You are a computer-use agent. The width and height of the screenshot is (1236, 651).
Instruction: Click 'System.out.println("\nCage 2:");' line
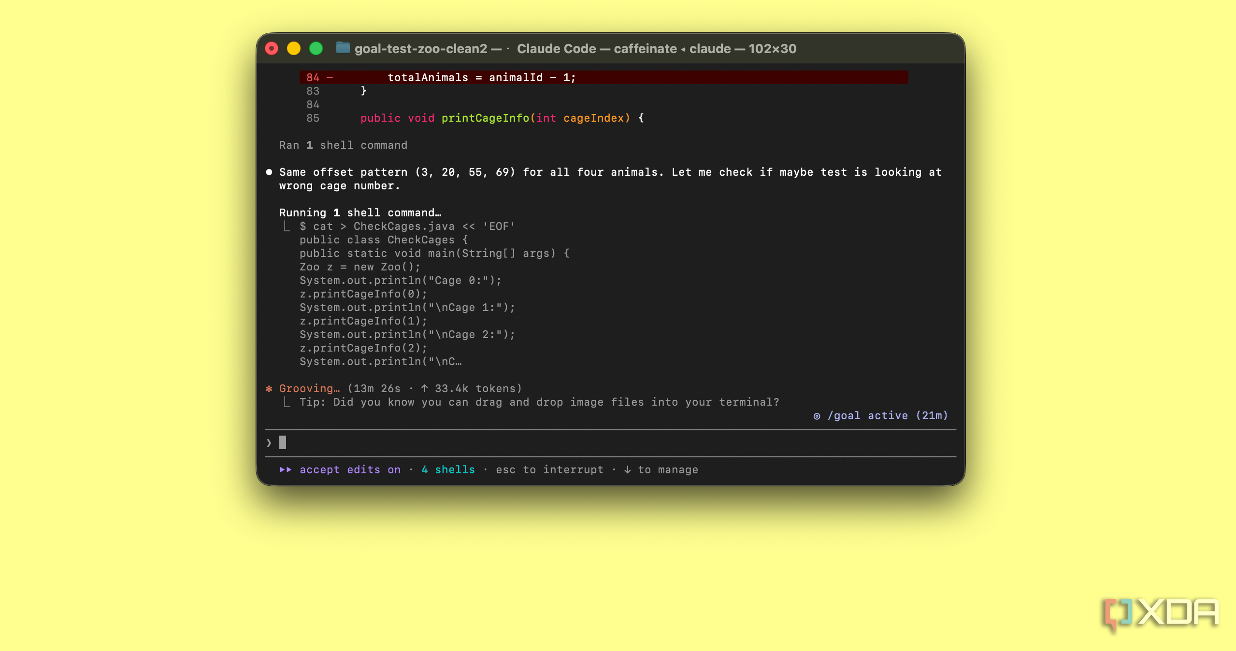[x=407, y=334]
